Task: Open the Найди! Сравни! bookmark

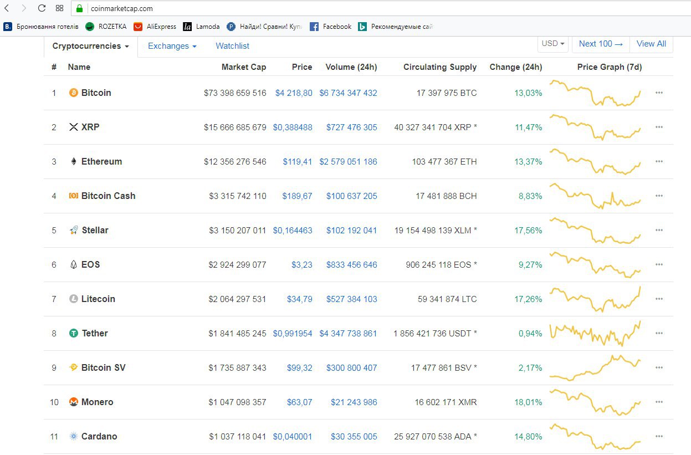Action: tap(264, 26)
